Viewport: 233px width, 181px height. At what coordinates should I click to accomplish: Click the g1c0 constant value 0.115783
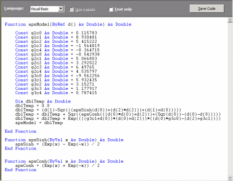pyautogui.click(x=86, y=33)
